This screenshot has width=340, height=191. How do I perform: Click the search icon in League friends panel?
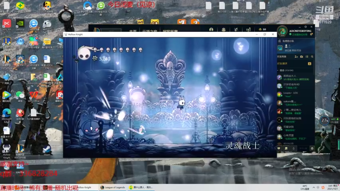[312, 56]
